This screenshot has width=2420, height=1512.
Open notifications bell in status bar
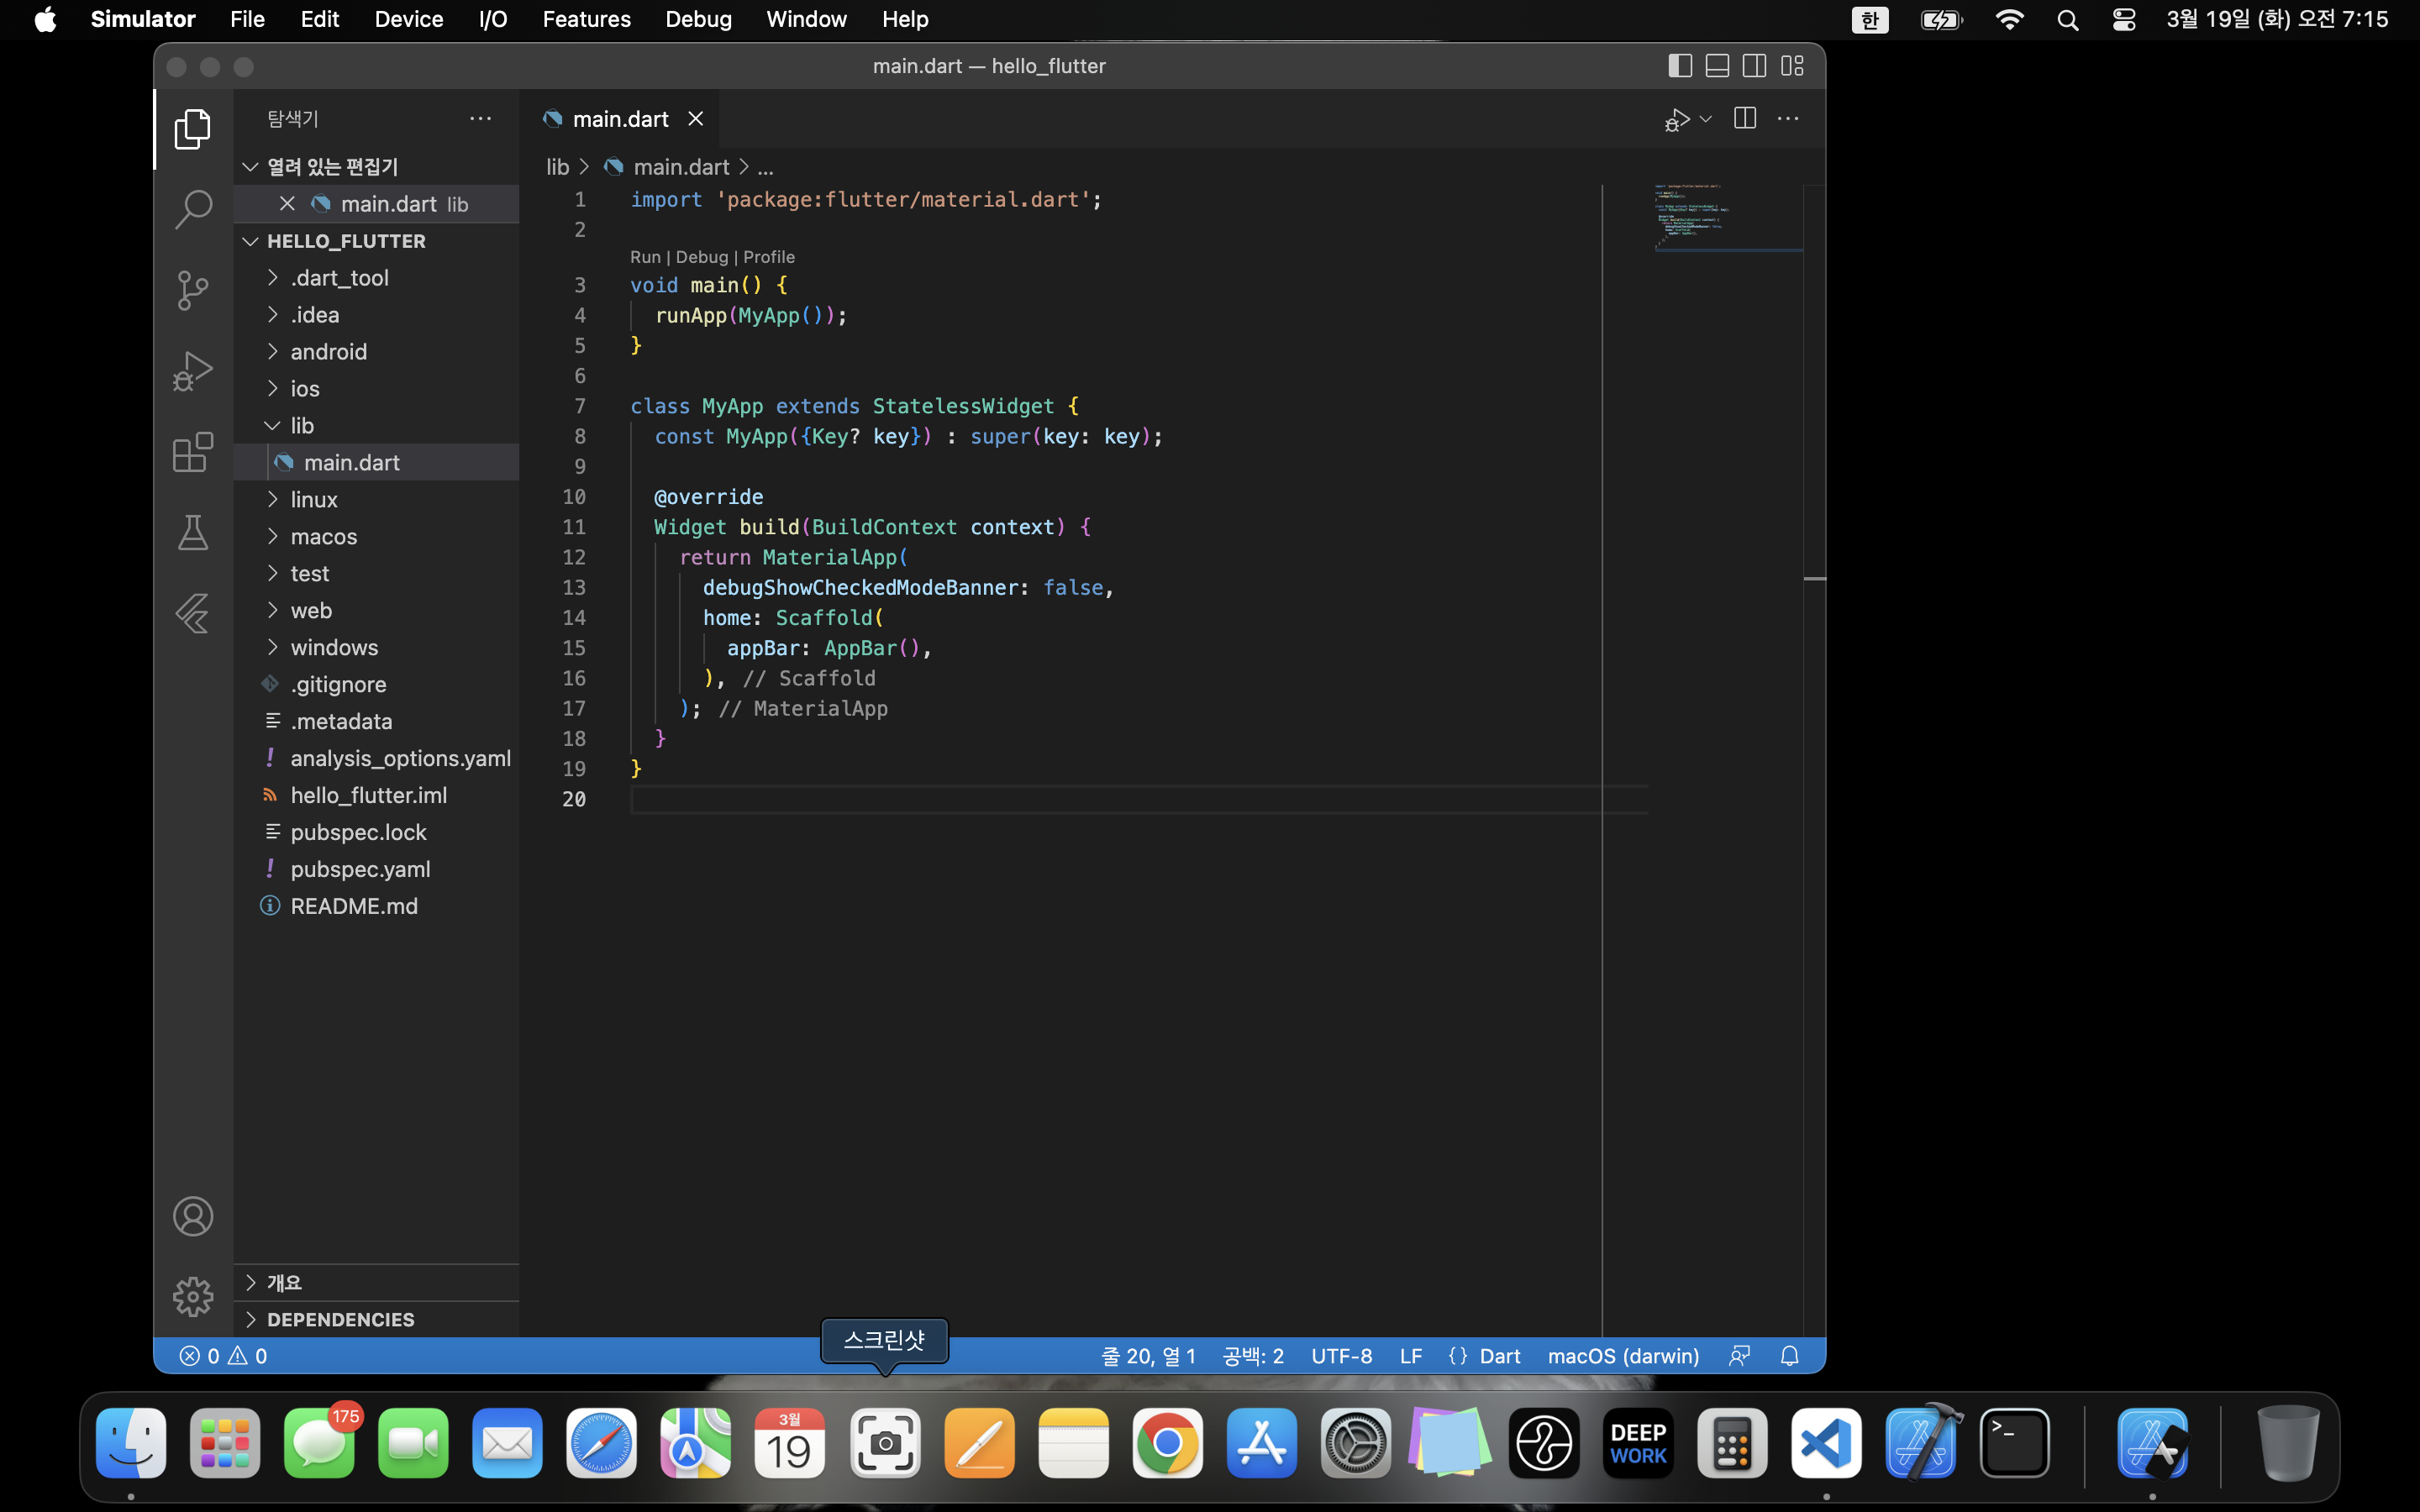click(1790, 1356)
